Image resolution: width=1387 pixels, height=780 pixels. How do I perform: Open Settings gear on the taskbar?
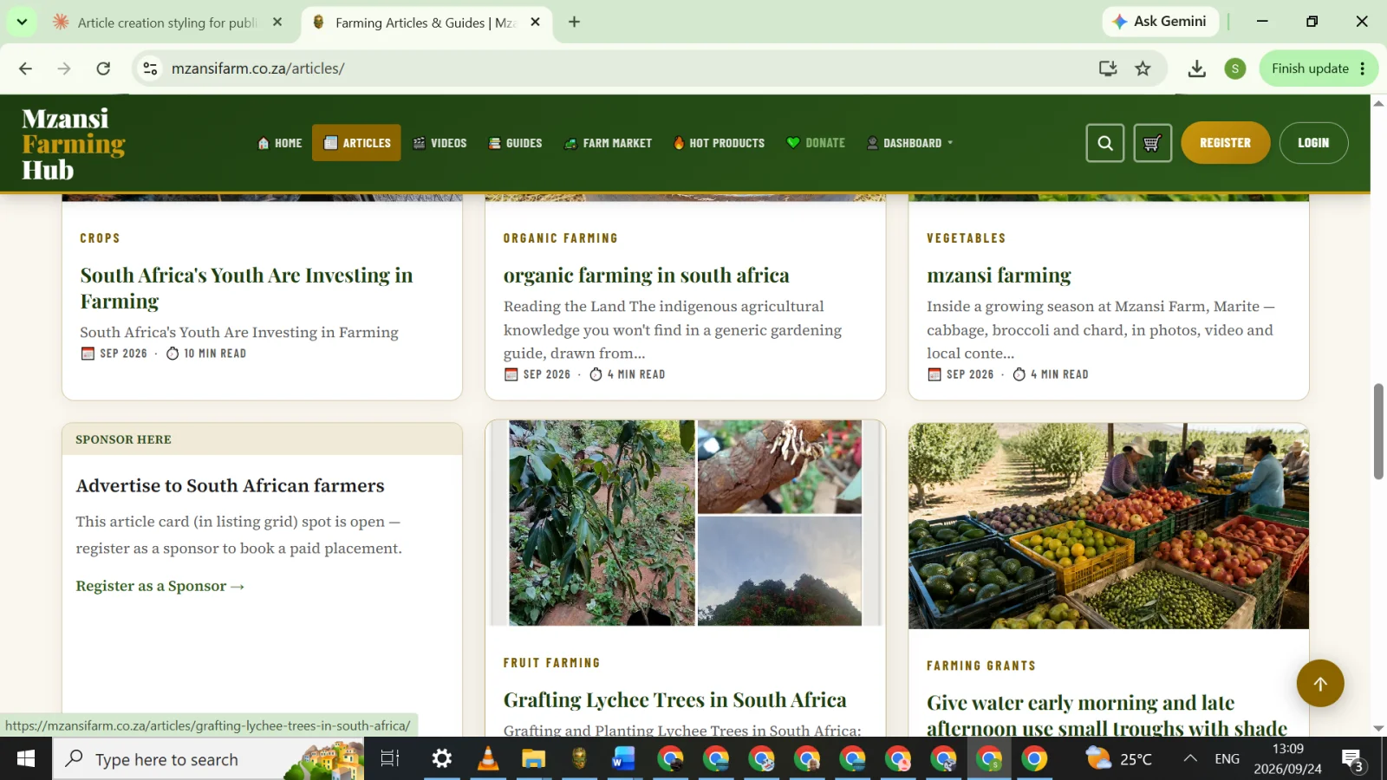[442, 759]
